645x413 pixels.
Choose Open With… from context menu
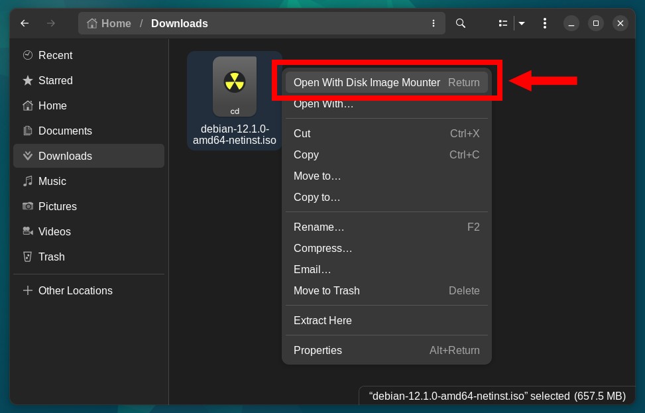pos(386,103)
